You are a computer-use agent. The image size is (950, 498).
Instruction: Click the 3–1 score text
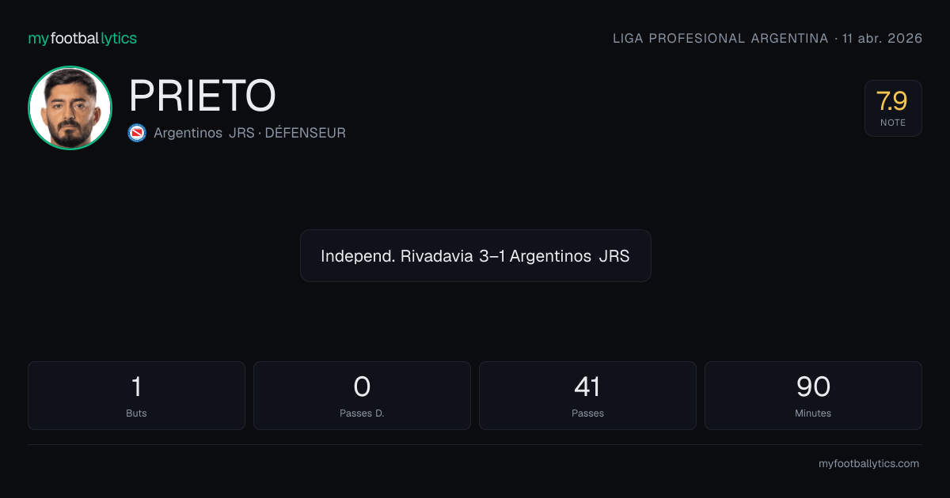pyautogui.click(x=492, y=256)
